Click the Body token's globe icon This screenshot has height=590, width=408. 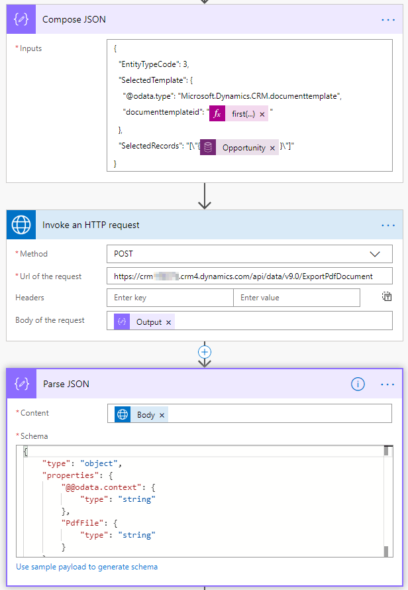[x=123, y=414]
